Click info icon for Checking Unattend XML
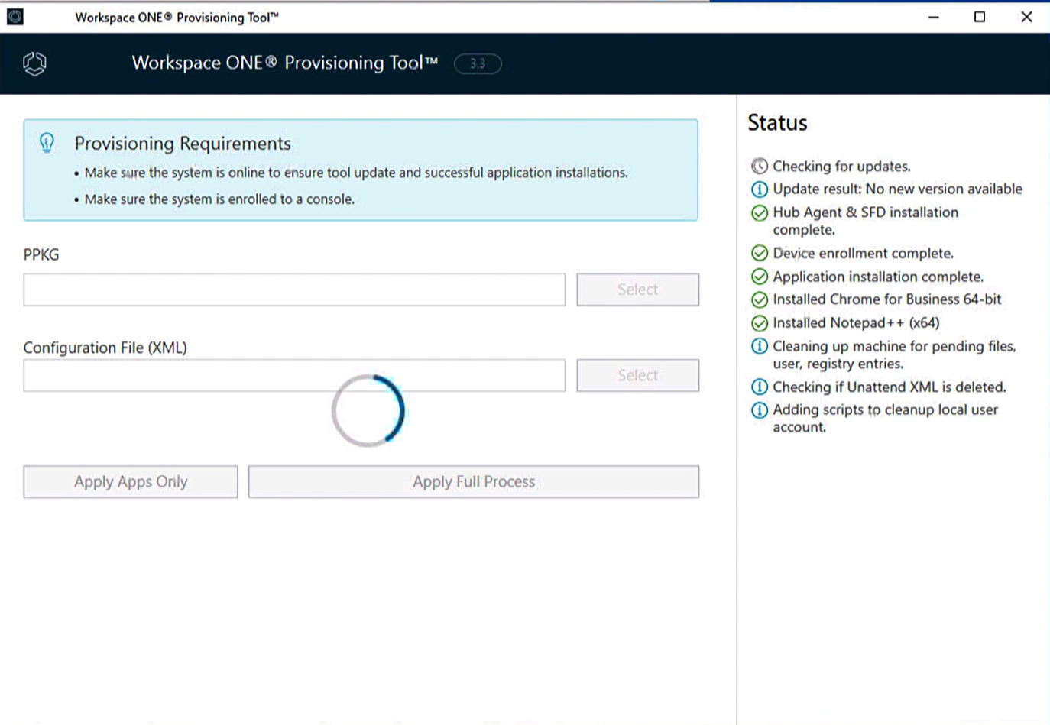Screen dimensions: 1050x725 click(x=759, y=387)
